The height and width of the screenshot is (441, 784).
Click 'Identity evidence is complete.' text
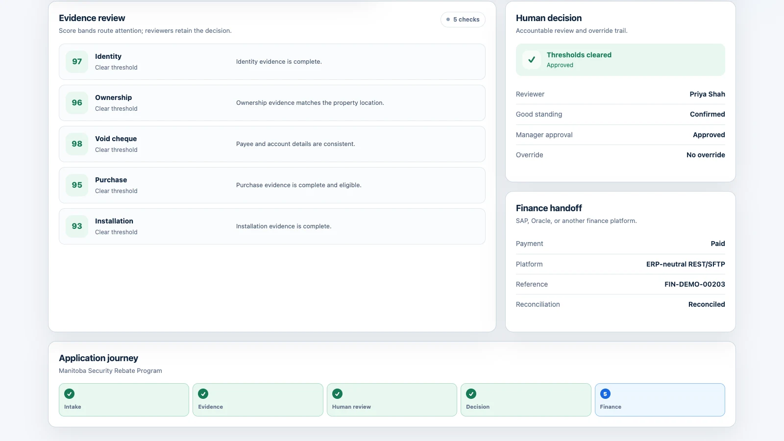[x=279, y=62]
